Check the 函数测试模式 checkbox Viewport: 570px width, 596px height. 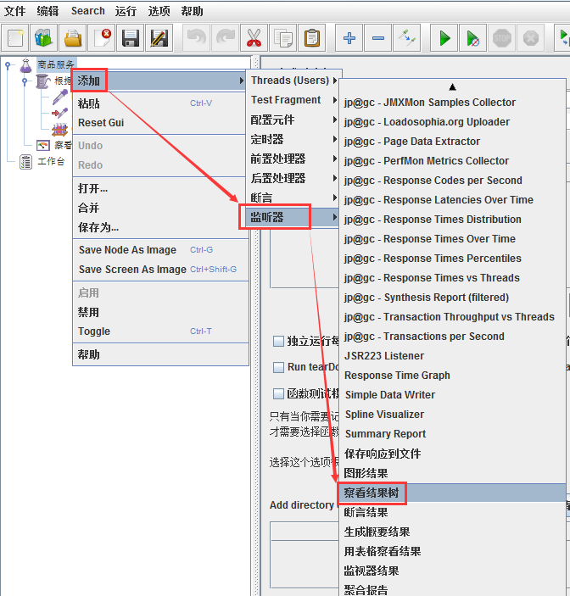click(x=278, y=394)
